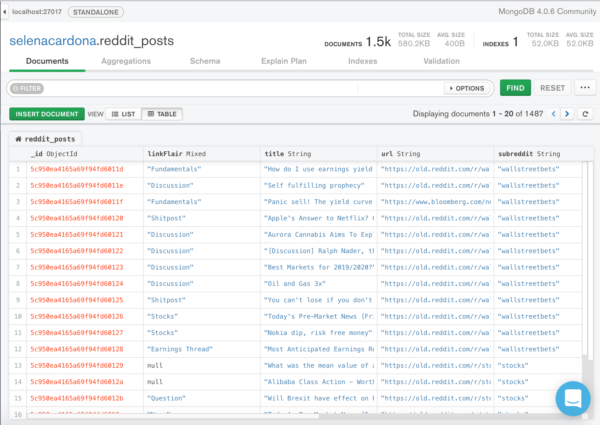Click the filter info icon
600x425 pixels.
(x=16, y=88)
